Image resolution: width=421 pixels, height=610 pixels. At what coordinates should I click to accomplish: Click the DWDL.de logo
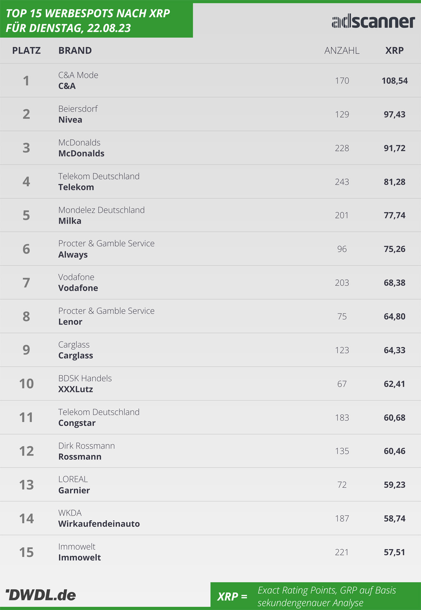click(x=41, y=595)
